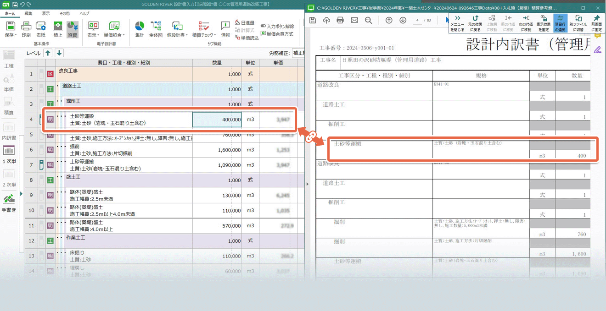Click the 明 badge in row 7
Screen dimensions: 606x311
pos(50,165)
